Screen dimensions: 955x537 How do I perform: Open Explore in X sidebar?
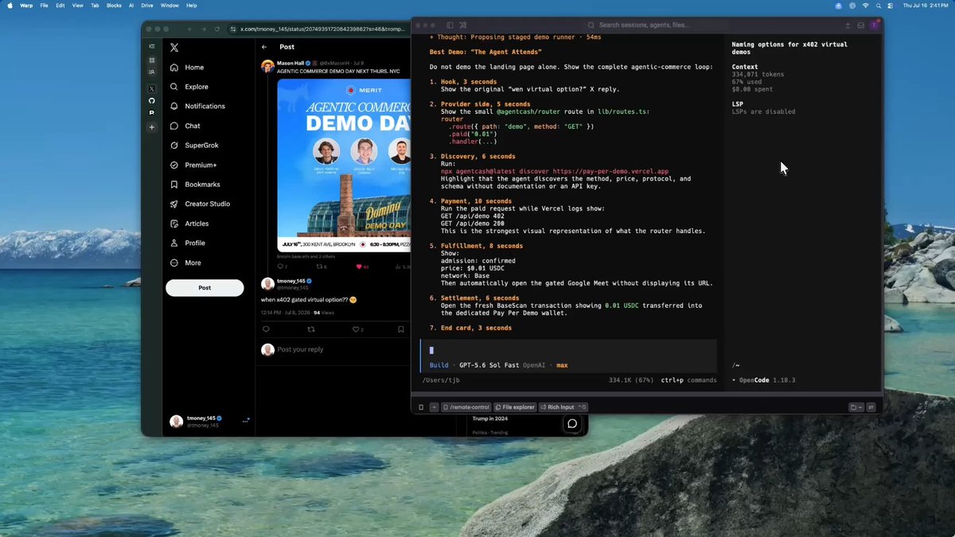click(x=189, y=87)
